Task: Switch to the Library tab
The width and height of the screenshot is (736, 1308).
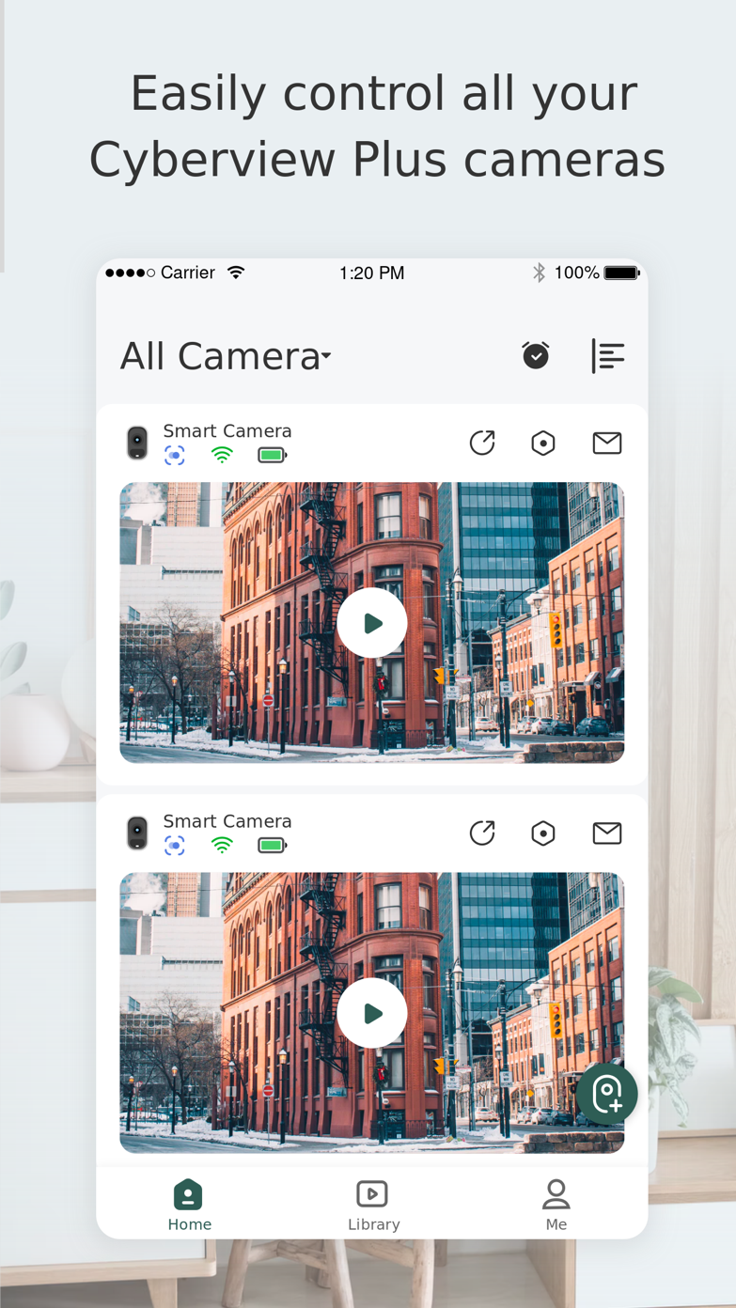Action: pos(373,1206)
